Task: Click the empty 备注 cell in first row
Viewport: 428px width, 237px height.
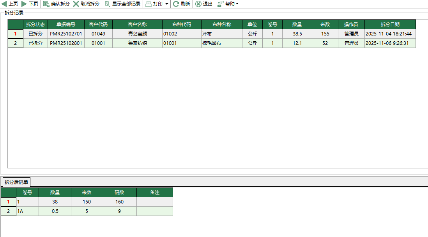Action: 154,202
